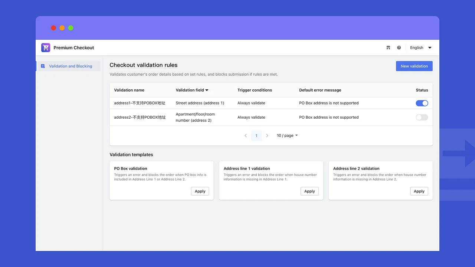The image size is (475, 267).
Task: Select the address1-不支持POBOX地址 rule row
Action: [140, 103]
